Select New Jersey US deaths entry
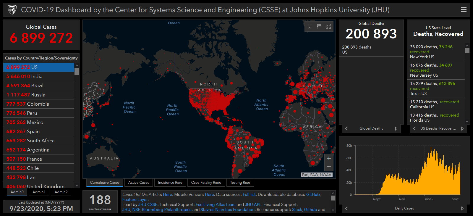The image size is (473, 216). tap(436, 70)
